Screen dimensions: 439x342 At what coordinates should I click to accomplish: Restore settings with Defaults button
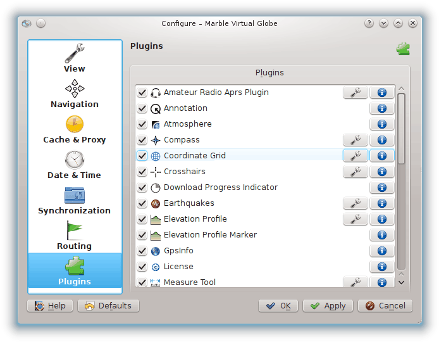click(108, 305)
